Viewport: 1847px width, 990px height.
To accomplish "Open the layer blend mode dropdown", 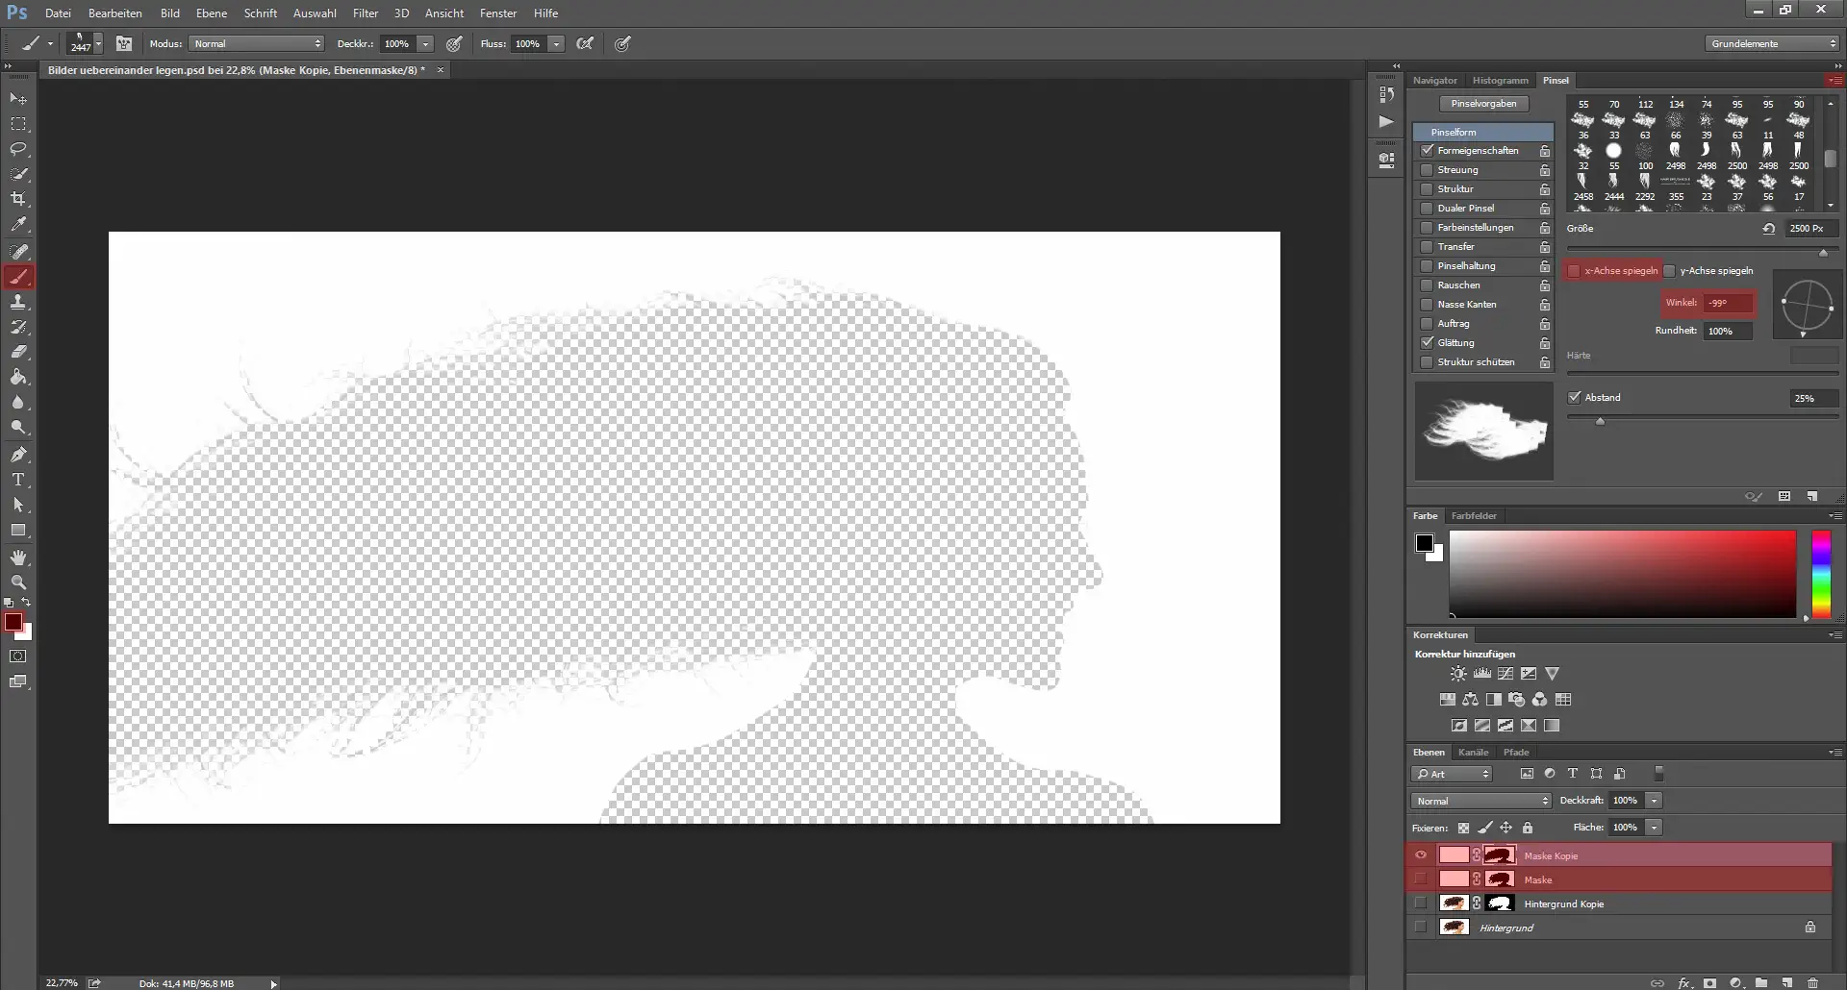I will pos(1480,801).
